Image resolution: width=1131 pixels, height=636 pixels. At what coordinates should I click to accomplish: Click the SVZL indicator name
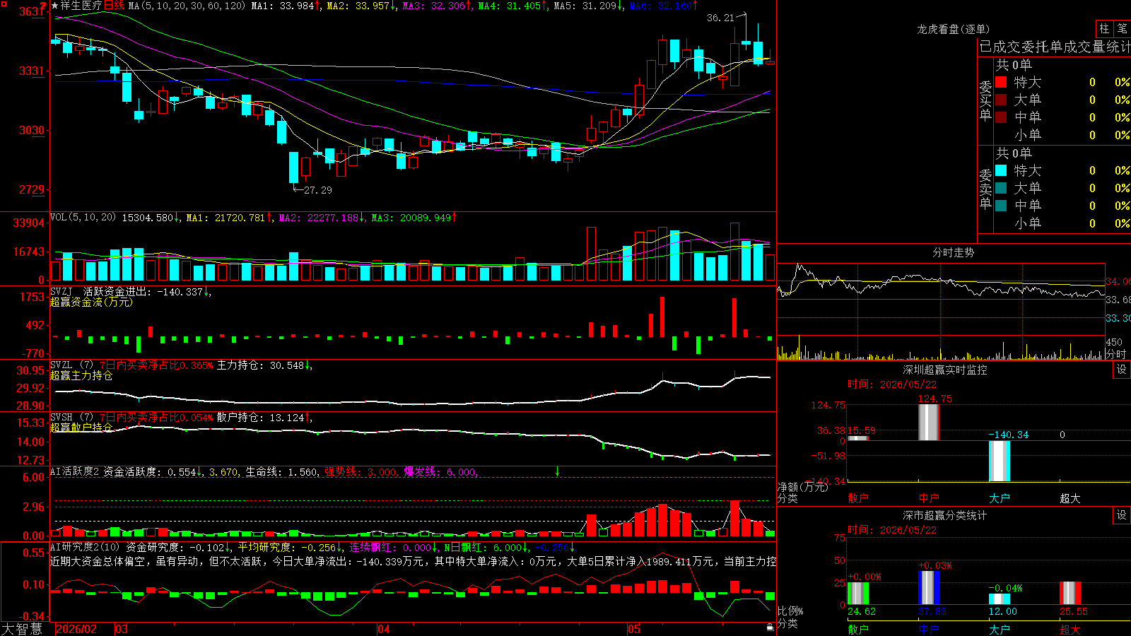point(61,365)
